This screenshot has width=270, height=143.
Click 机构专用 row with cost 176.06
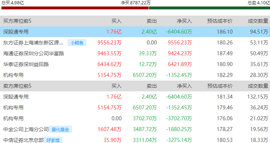13,118
